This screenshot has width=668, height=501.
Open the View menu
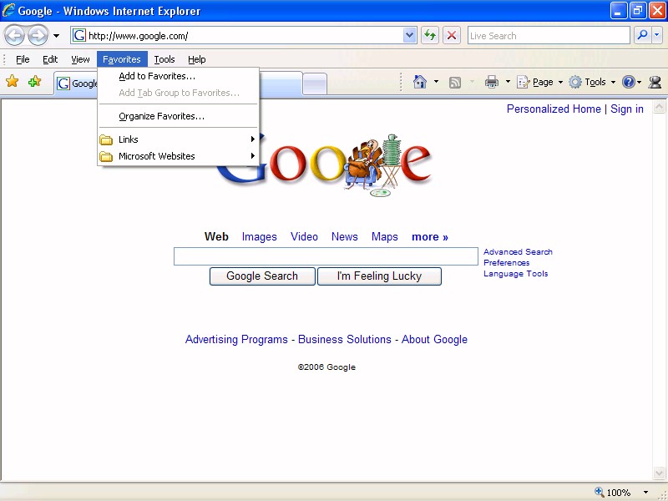[x=80, y=59]
